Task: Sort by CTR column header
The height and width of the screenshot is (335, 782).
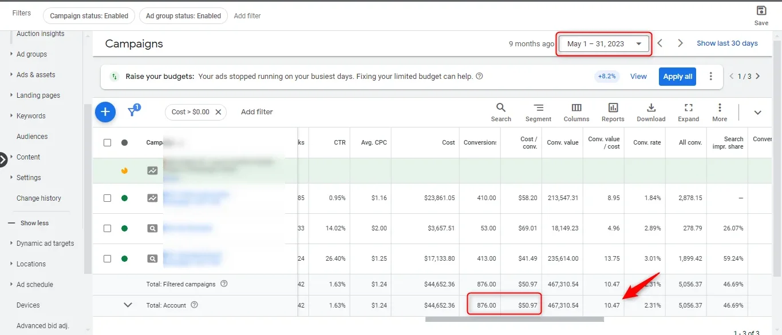Action: 340,142
